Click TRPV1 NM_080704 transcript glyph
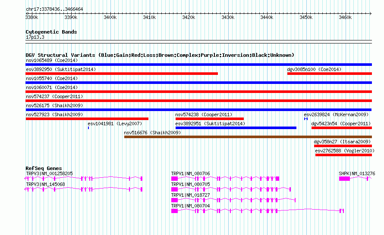The image size is (384, 235). click(x=258, y=211)
